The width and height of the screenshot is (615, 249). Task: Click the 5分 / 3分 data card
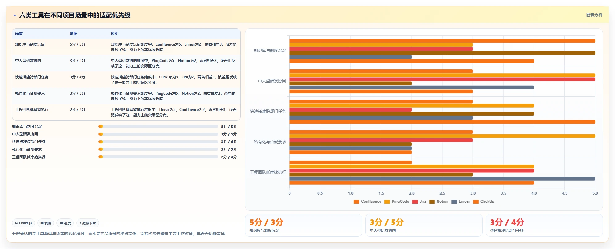pyautogui.click(x=304, y=225)
